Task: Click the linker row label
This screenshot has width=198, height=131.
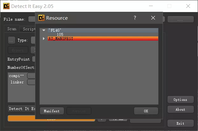Action: 17,82
